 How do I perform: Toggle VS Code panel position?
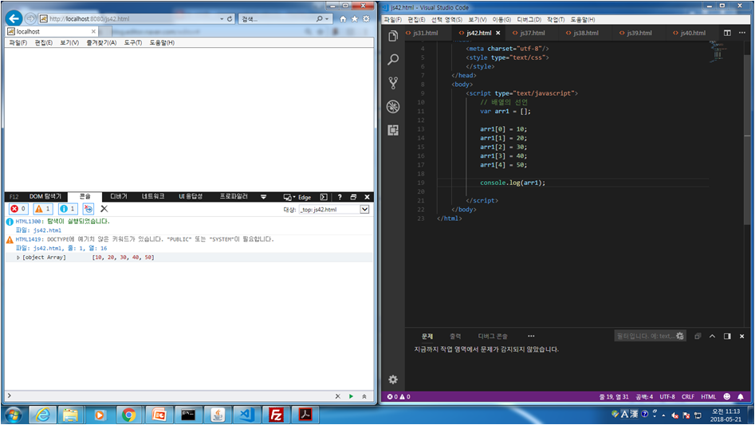coord(727,336)
